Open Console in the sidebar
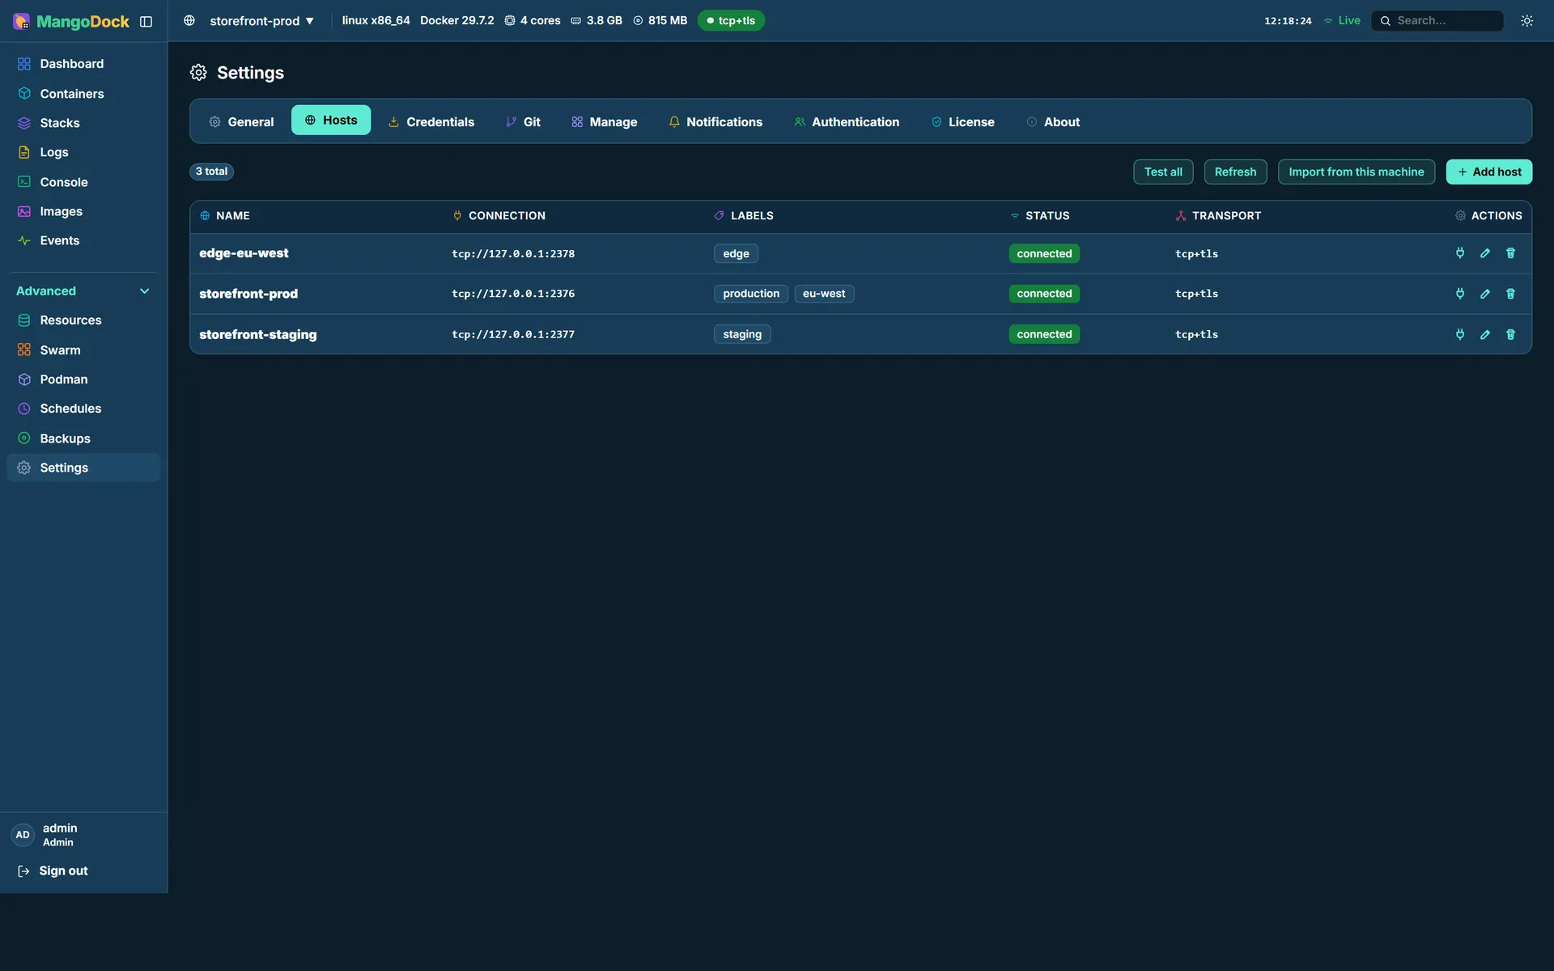This screenshot has height=971, width=1554. point(83,182)
